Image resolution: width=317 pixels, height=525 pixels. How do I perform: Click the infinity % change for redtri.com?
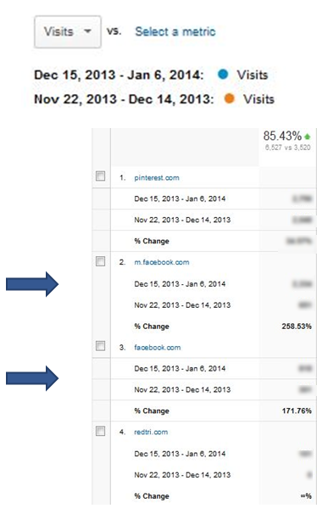pos(306,496)
